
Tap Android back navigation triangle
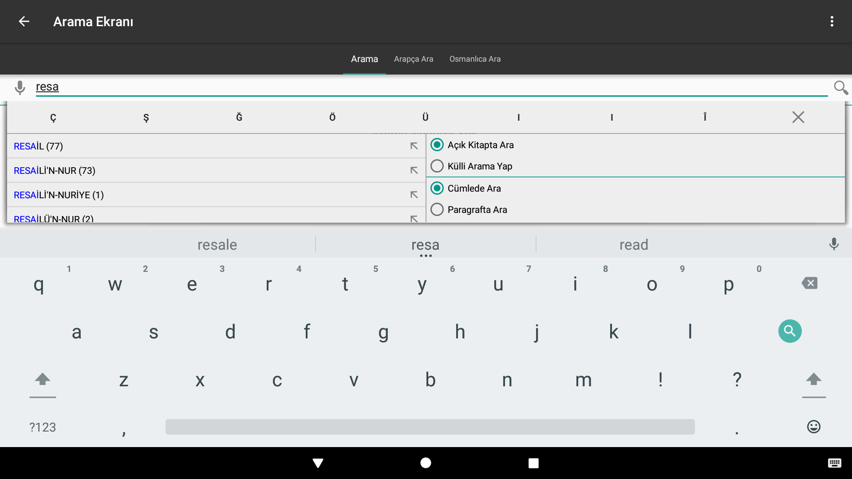coord(318,463)
